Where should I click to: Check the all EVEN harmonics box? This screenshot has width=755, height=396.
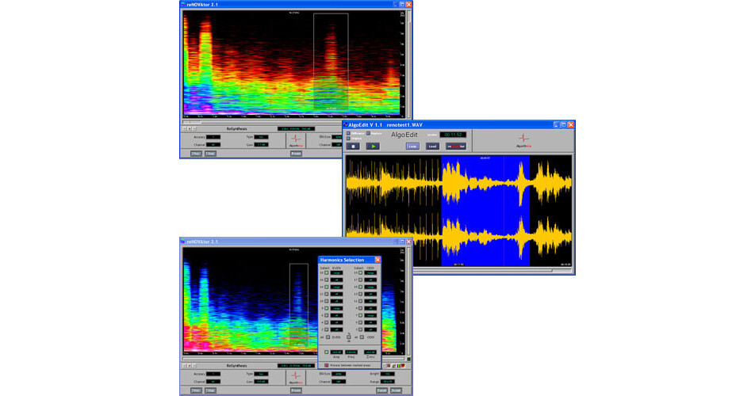tap(328, 337)
